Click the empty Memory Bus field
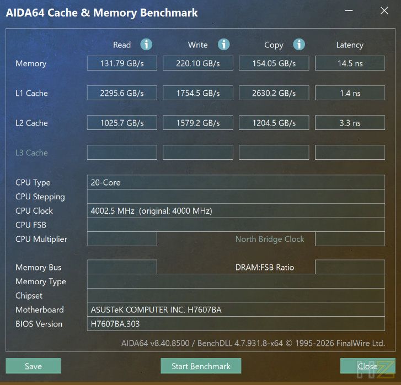Viewport: 401px width, 385px height. 122,267
